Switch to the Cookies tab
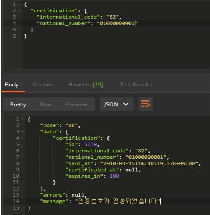Image resolution: width=210 pixels, height=215 pixels. click(43, 85)
